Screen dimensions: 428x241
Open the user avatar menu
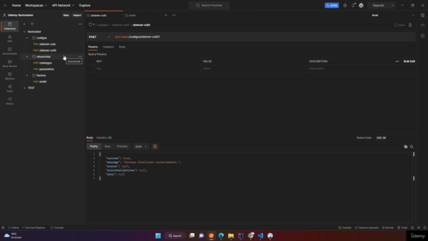click(361, 5)
